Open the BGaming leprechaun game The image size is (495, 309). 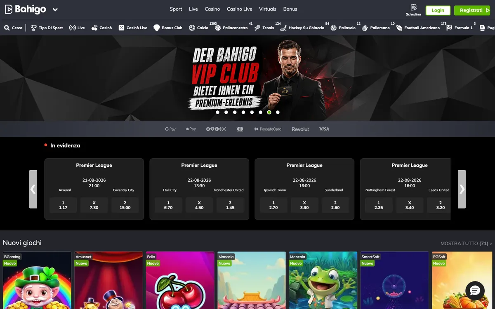coord(37,280)
